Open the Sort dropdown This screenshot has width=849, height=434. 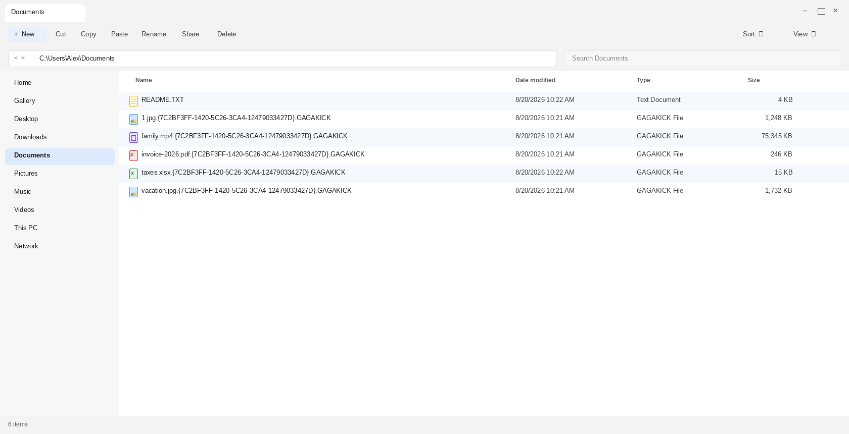point(753,34)
